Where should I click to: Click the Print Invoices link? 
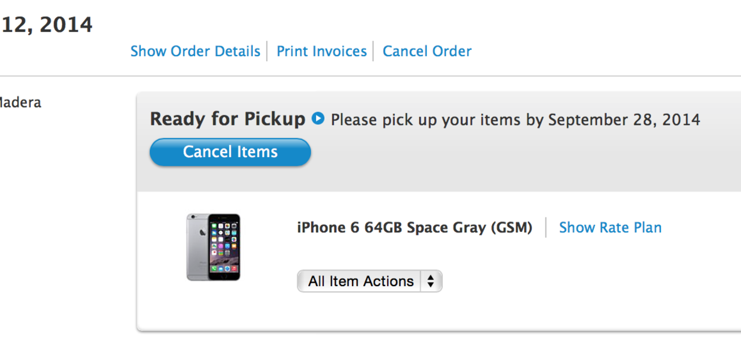point(321,51)
